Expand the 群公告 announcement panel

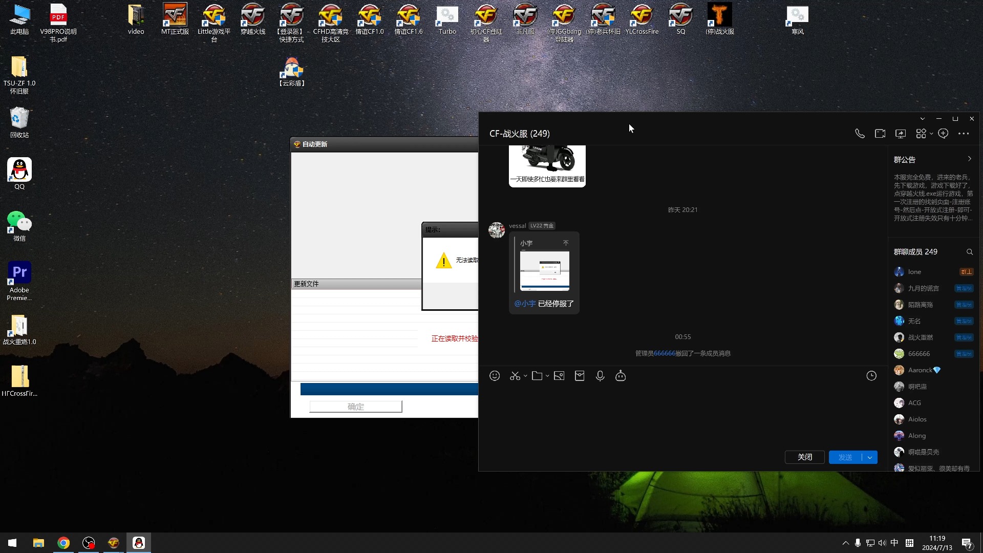point(969,159)
